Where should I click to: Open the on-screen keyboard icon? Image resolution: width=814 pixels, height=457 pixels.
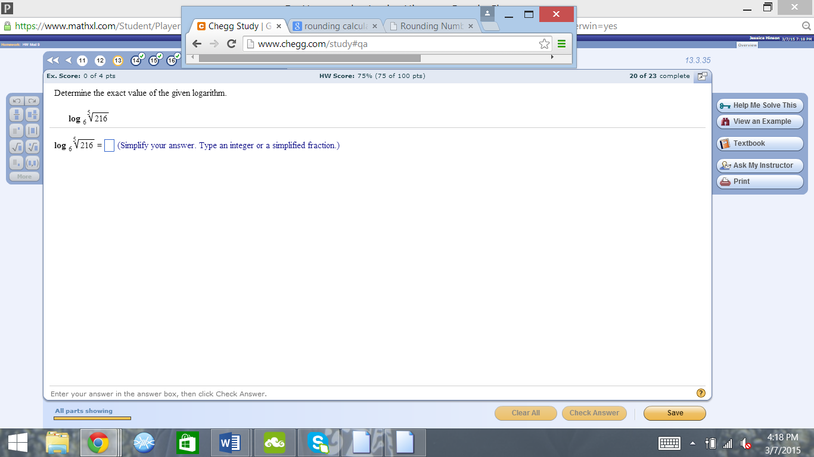coord(670,443)
